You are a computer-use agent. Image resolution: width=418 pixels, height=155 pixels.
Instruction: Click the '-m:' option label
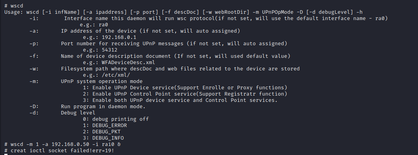coord(34,81)
